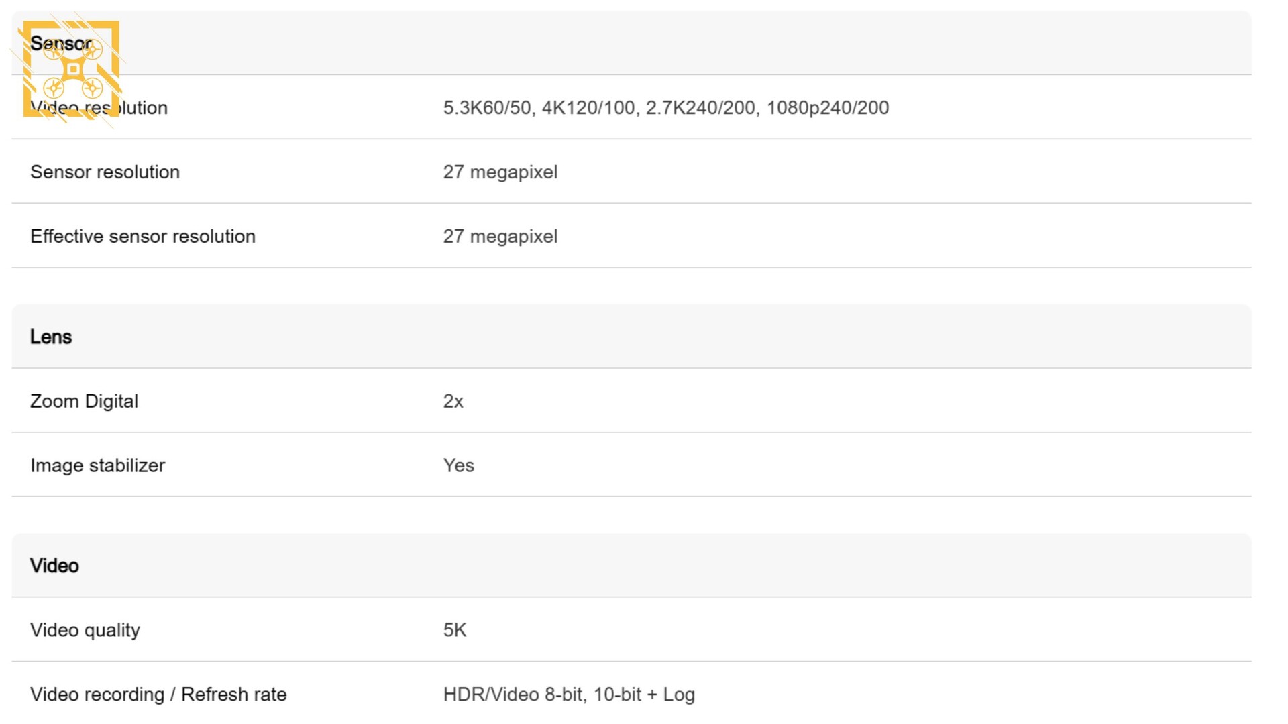Select the Zoom Digital label
This screenshot has width=1288, height=724.
click(84, 401)
